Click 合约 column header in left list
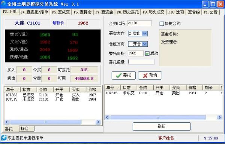Screen dimensions: 225x144 (x=45, y=90)
